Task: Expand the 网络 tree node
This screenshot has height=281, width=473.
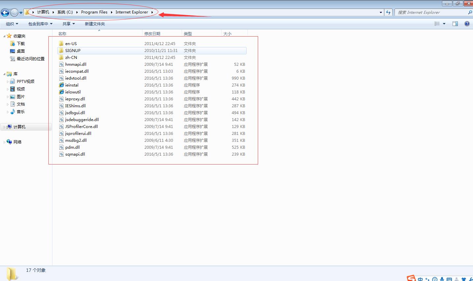Action: (x=4, y=142)
